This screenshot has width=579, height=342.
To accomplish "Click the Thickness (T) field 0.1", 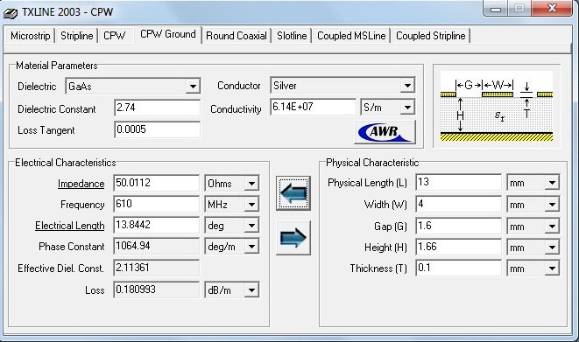I will [x=458, y=269].
